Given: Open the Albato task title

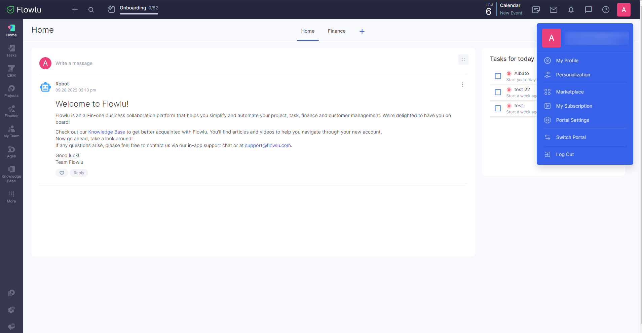Looking at the screenshot, I should [521, 73].
